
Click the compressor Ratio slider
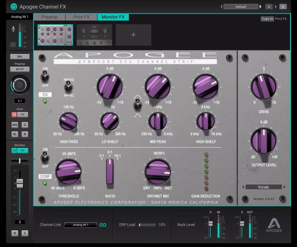(110, 171)
